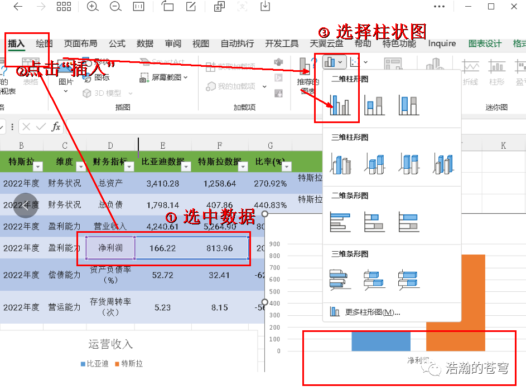Click the 比亚迪 legend entry in 运营收入 chart
Viewport: 526px width, 391px height.
coord(95,364)
